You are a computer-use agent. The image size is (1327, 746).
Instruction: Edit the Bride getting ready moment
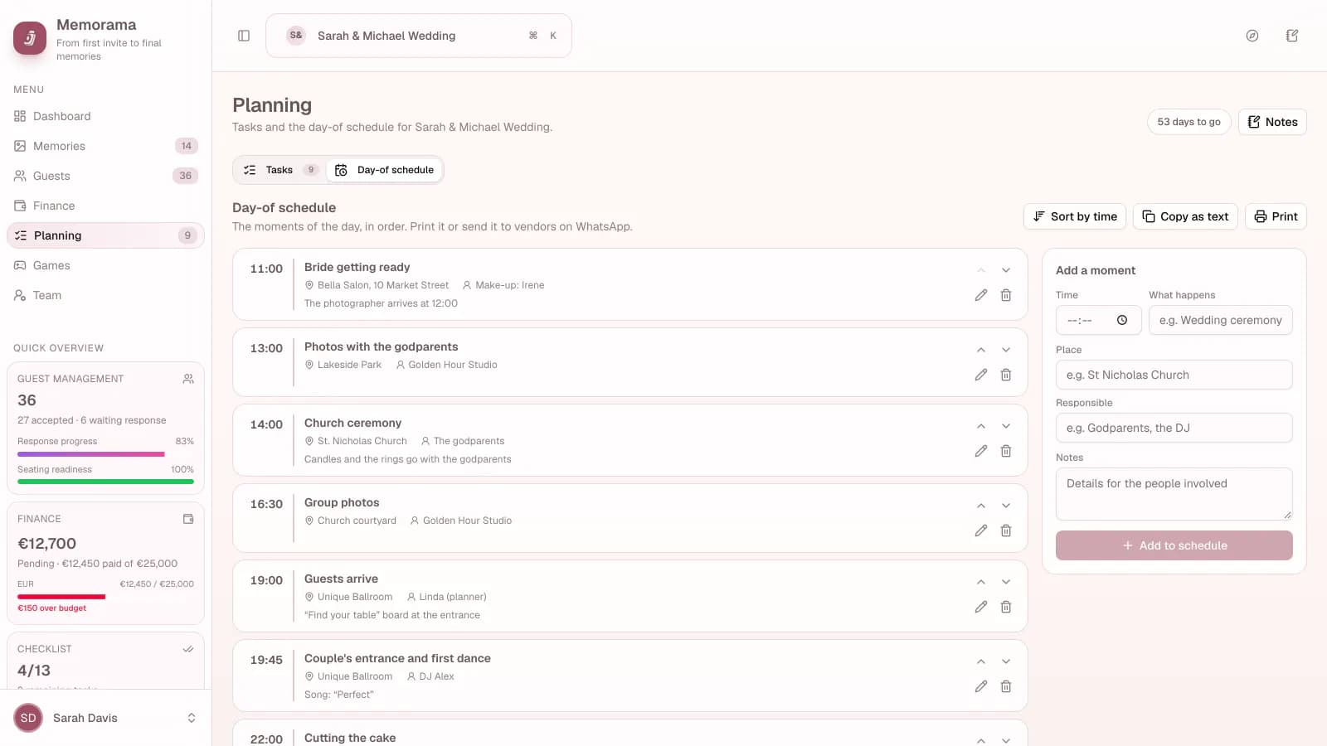(x=981, y=295)
